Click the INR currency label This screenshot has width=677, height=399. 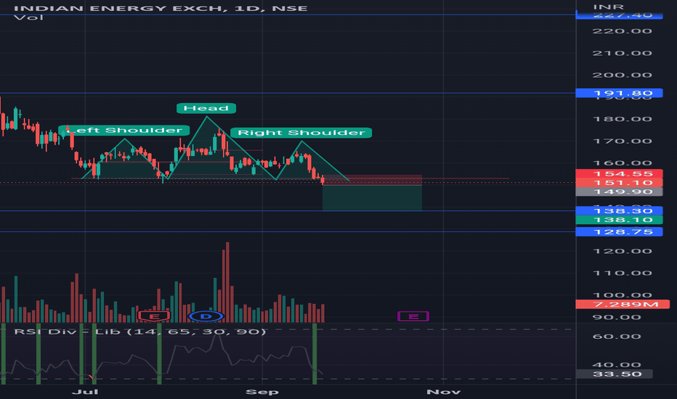point(608,7)
